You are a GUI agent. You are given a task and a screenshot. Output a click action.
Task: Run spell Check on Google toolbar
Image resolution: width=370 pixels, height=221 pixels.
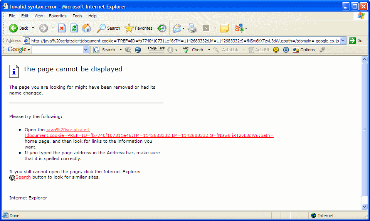pyautogui.click(x=193, y=50)
